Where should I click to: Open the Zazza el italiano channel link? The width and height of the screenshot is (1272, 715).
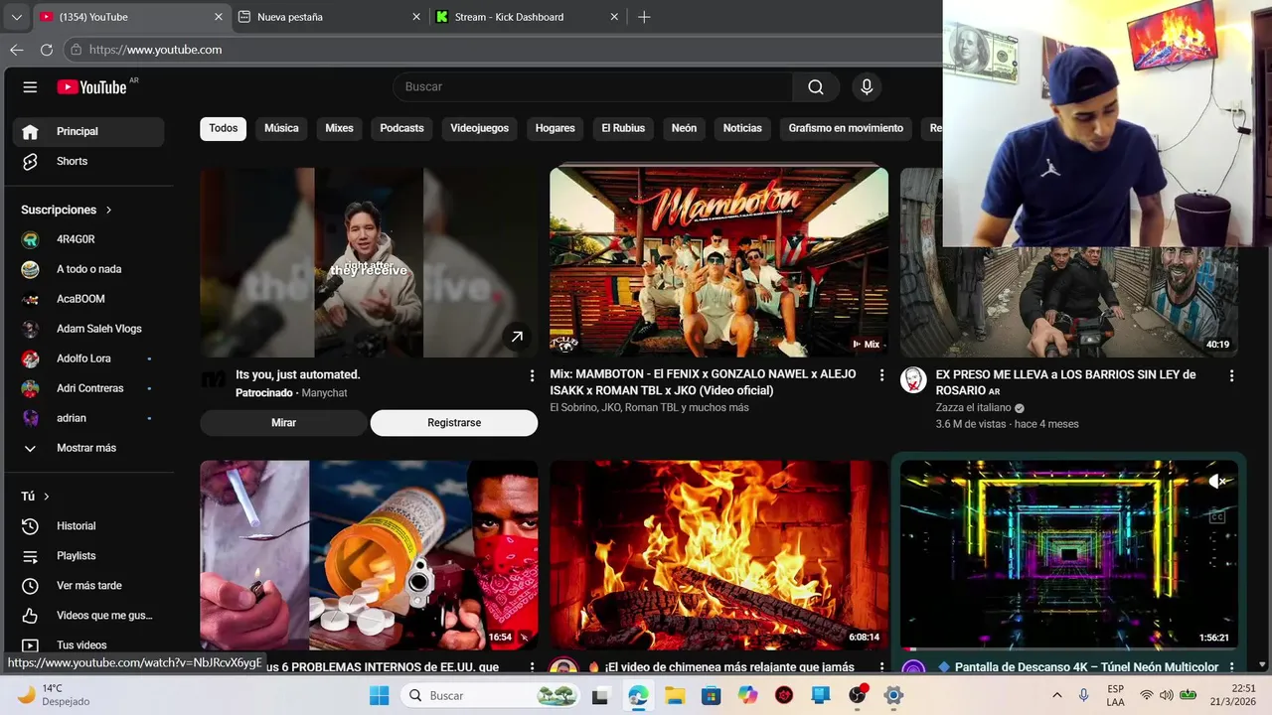[973, 407]
